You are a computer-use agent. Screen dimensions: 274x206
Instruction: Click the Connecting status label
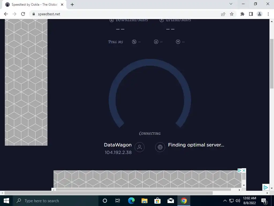click(150, 134)
